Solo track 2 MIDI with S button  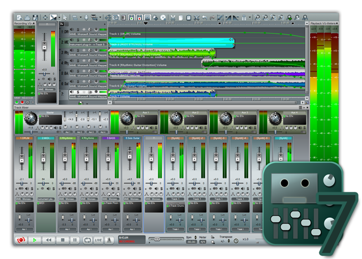point(78,40)
